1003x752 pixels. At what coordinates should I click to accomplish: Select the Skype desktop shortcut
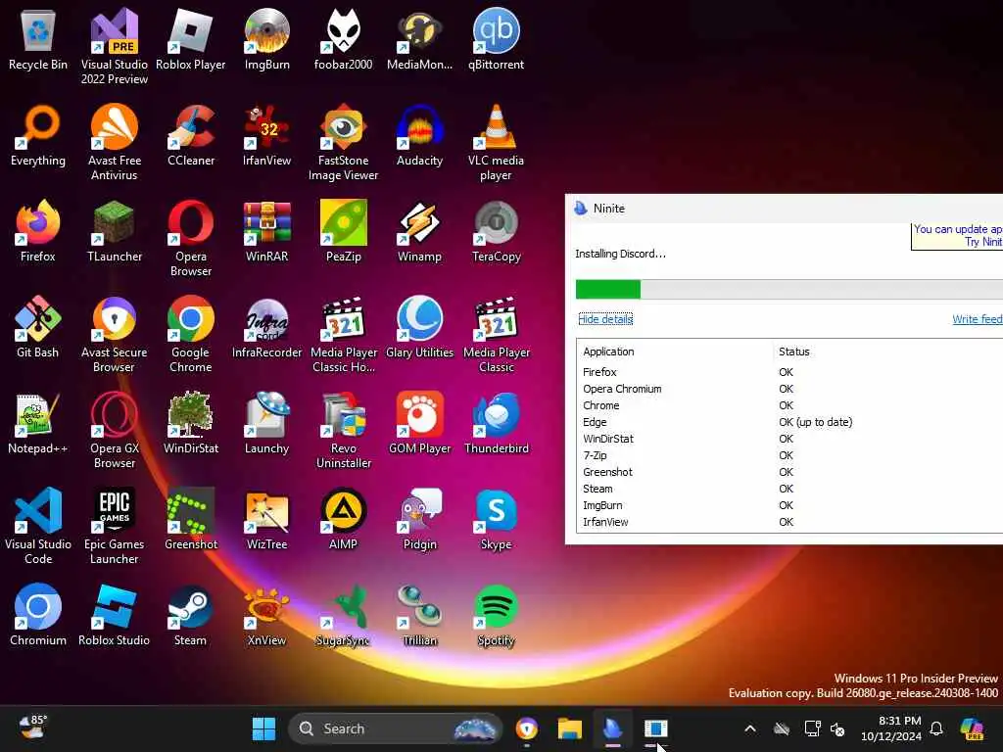pos(496,519)
